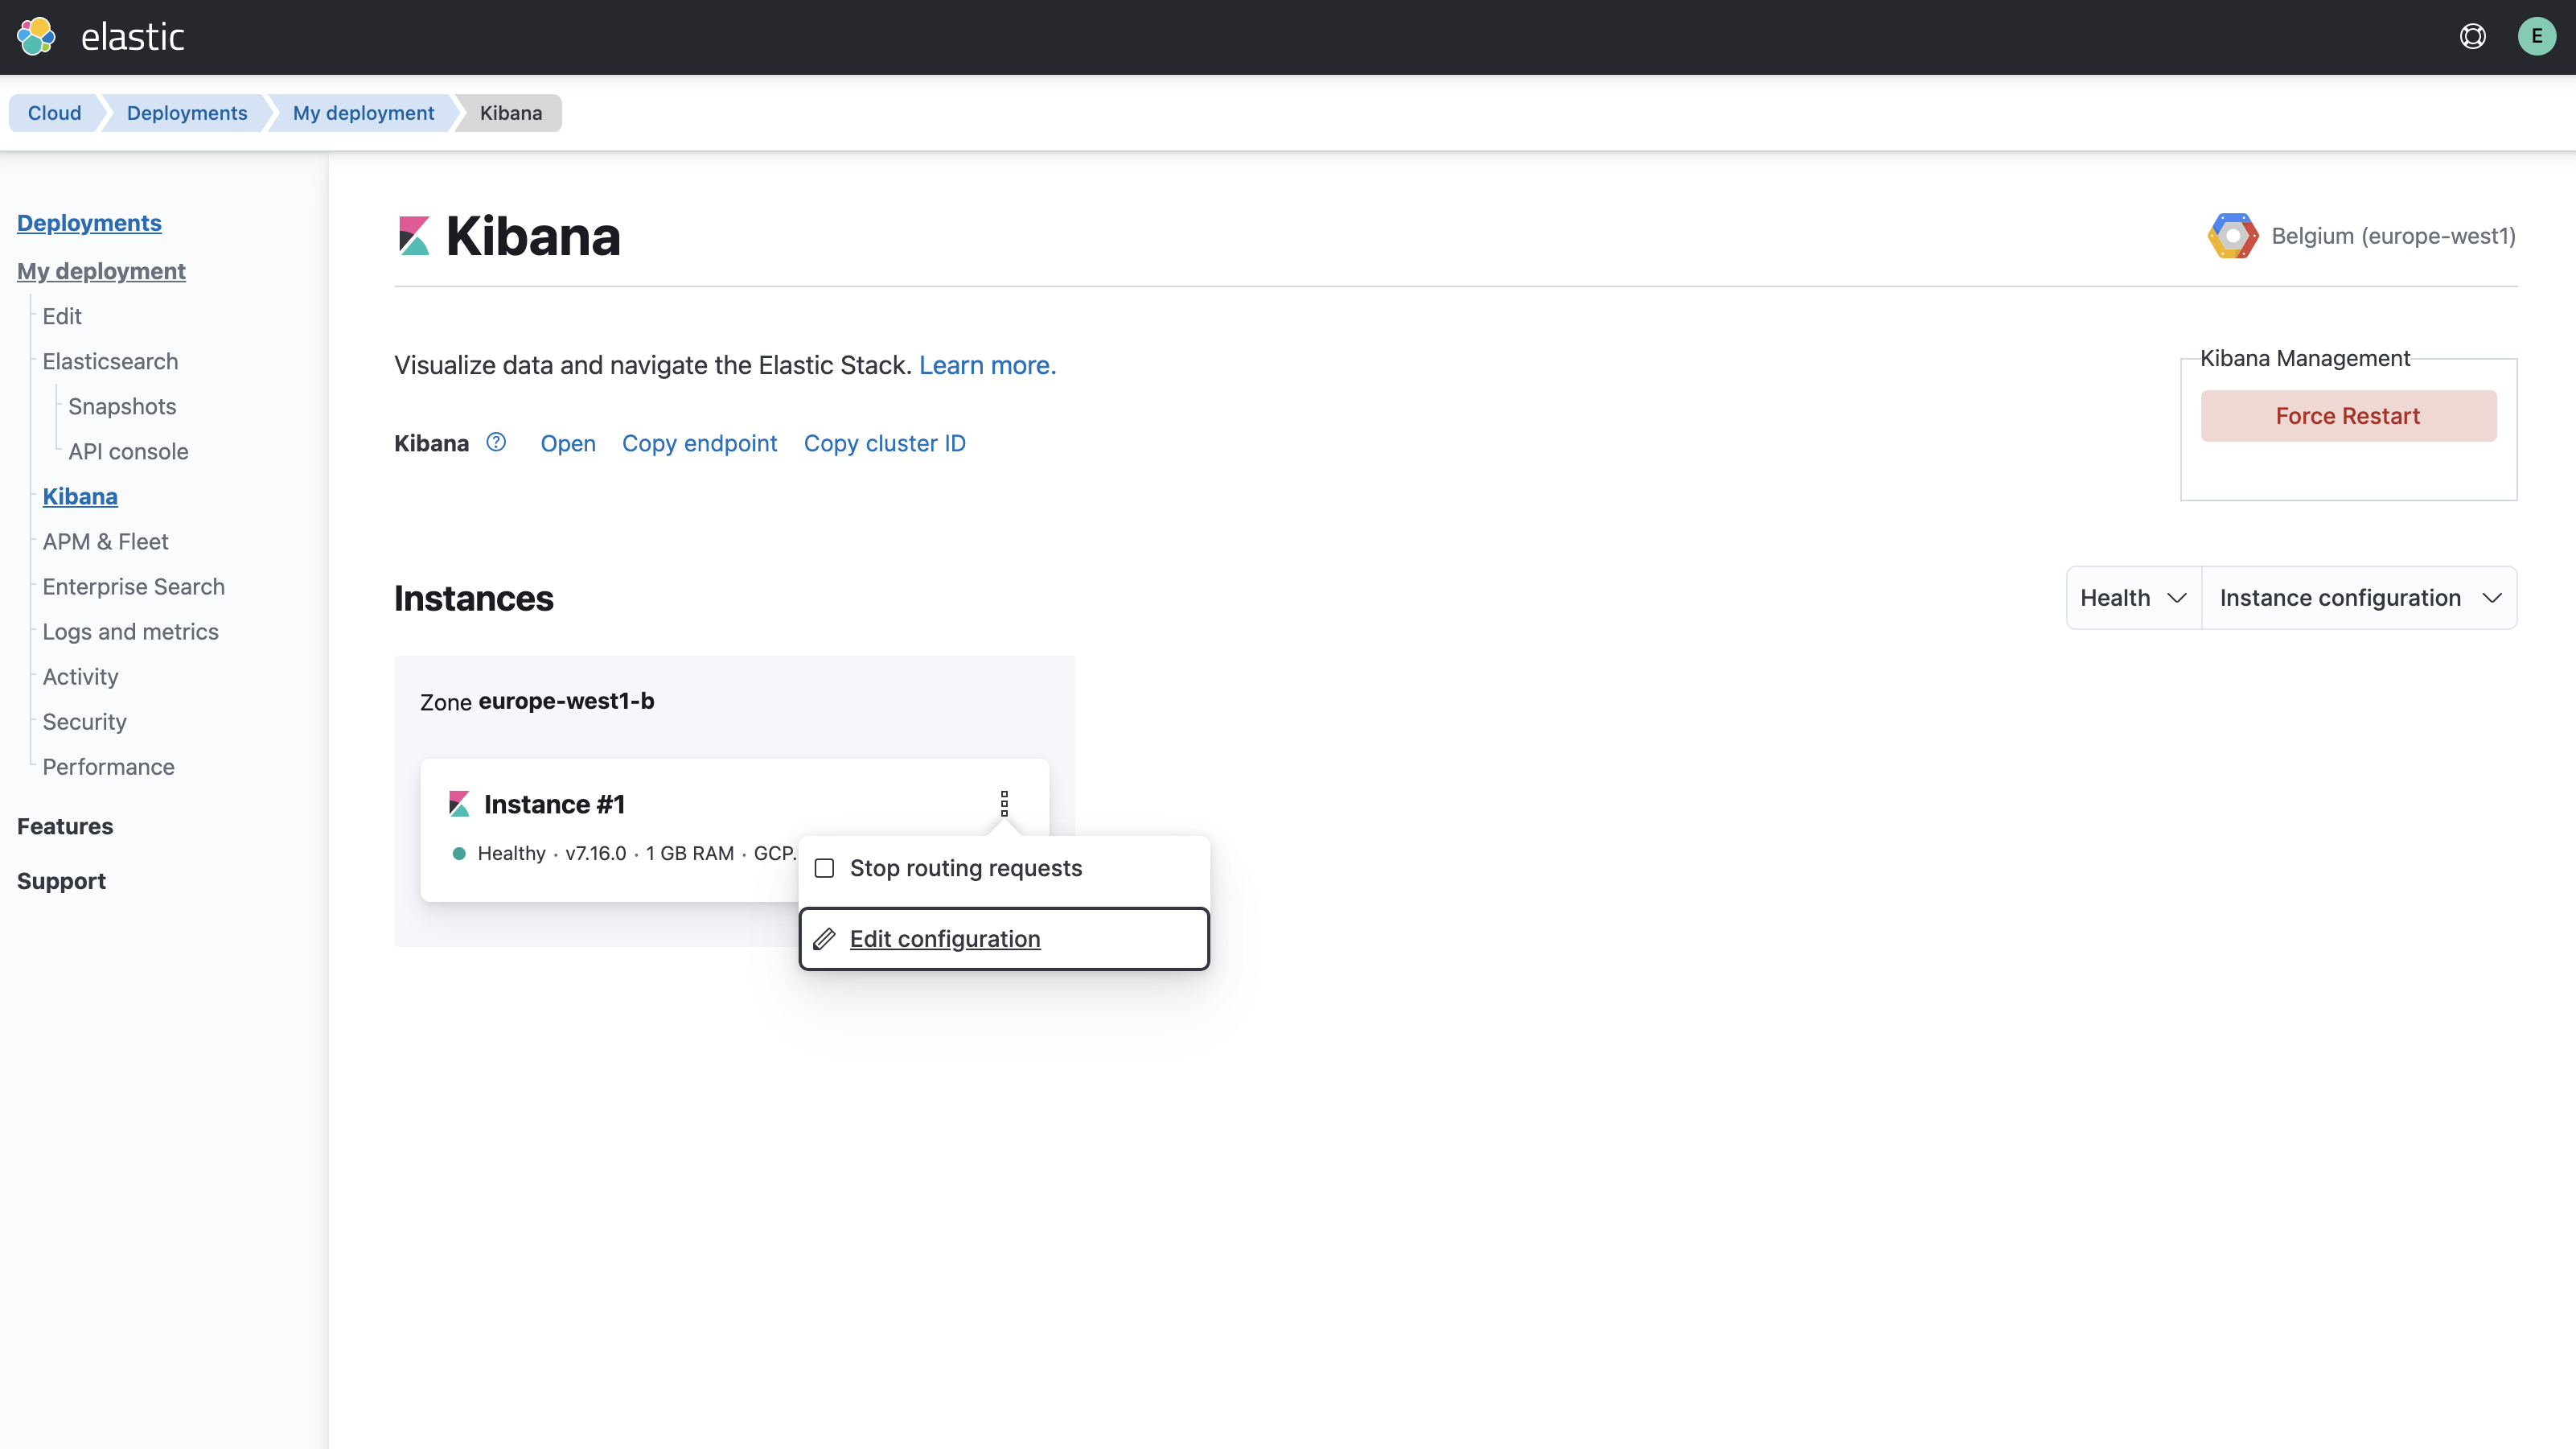Screen dimensions: 2576x1449
Task: Click the Kibana help question mark icon
Action: [x=496, y=443]
